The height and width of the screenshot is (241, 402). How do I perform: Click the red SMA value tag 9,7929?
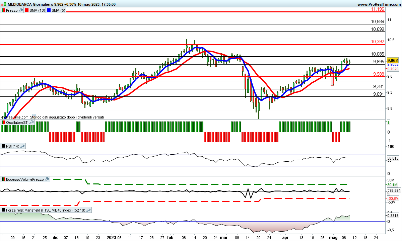coord(392,69)
